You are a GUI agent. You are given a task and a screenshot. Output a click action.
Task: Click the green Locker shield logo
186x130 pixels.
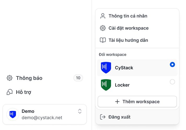tap(106, 85)
